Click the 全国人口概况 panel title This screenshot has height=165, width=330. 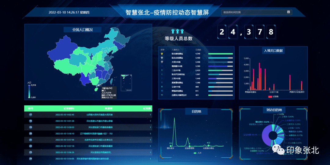tap(82, 30)
